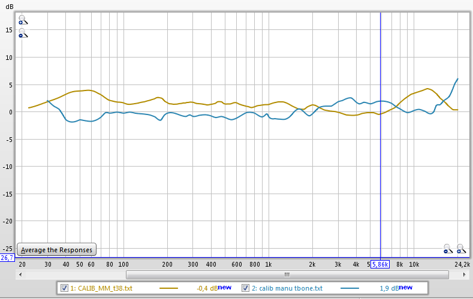Click 'new' label beside 1,9 dB
The height and width of the screenshot is (299, 473).
tap(405, 288)
